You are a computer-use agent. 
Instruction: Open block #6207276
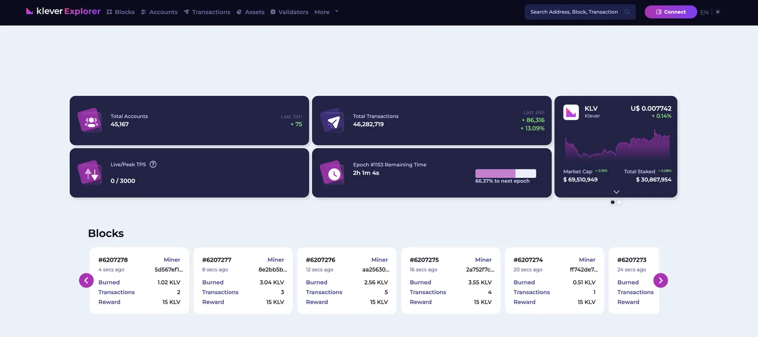(321, 260)
